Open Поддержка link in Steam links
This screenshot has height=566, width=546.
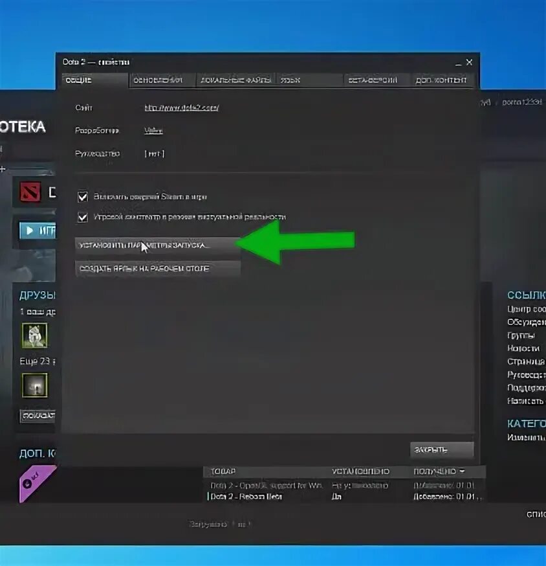pos(526,388)
